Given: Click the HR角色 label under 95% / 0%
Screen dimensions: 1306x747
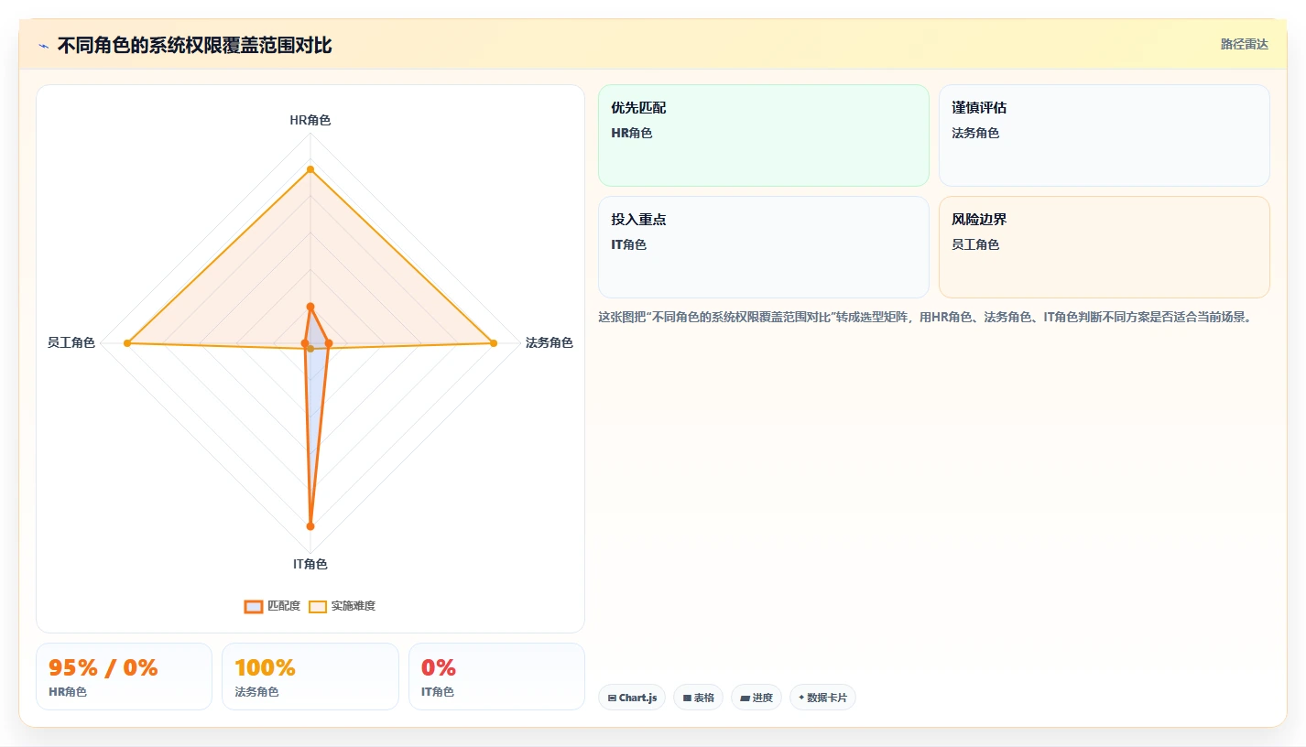Looking at the screenshot, I should click(x=68, y=692).
